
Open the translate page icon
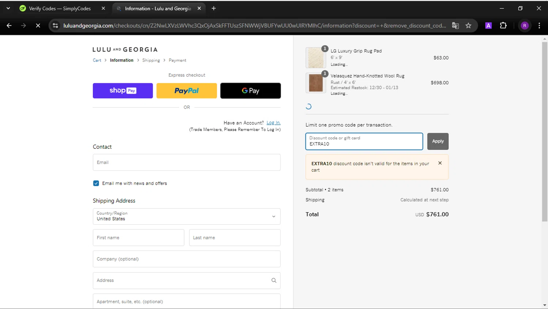tap(455, 26)
